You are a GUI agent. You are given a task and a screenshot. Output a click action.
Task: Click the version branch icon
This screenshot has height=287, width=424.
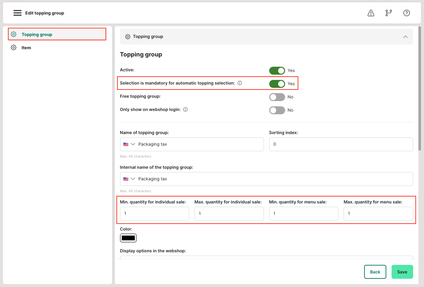point(389,13)
